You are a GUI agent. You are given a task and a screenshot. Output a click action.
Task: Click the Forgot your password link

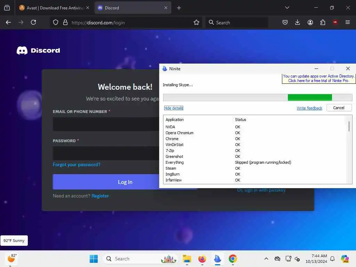pyautogui.click(x=76, y=164)
